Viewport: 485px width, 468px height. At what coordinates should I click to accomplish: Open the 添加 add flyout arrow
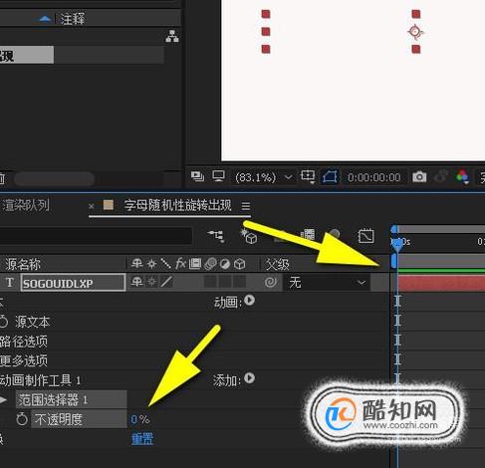tap(249, 378)
